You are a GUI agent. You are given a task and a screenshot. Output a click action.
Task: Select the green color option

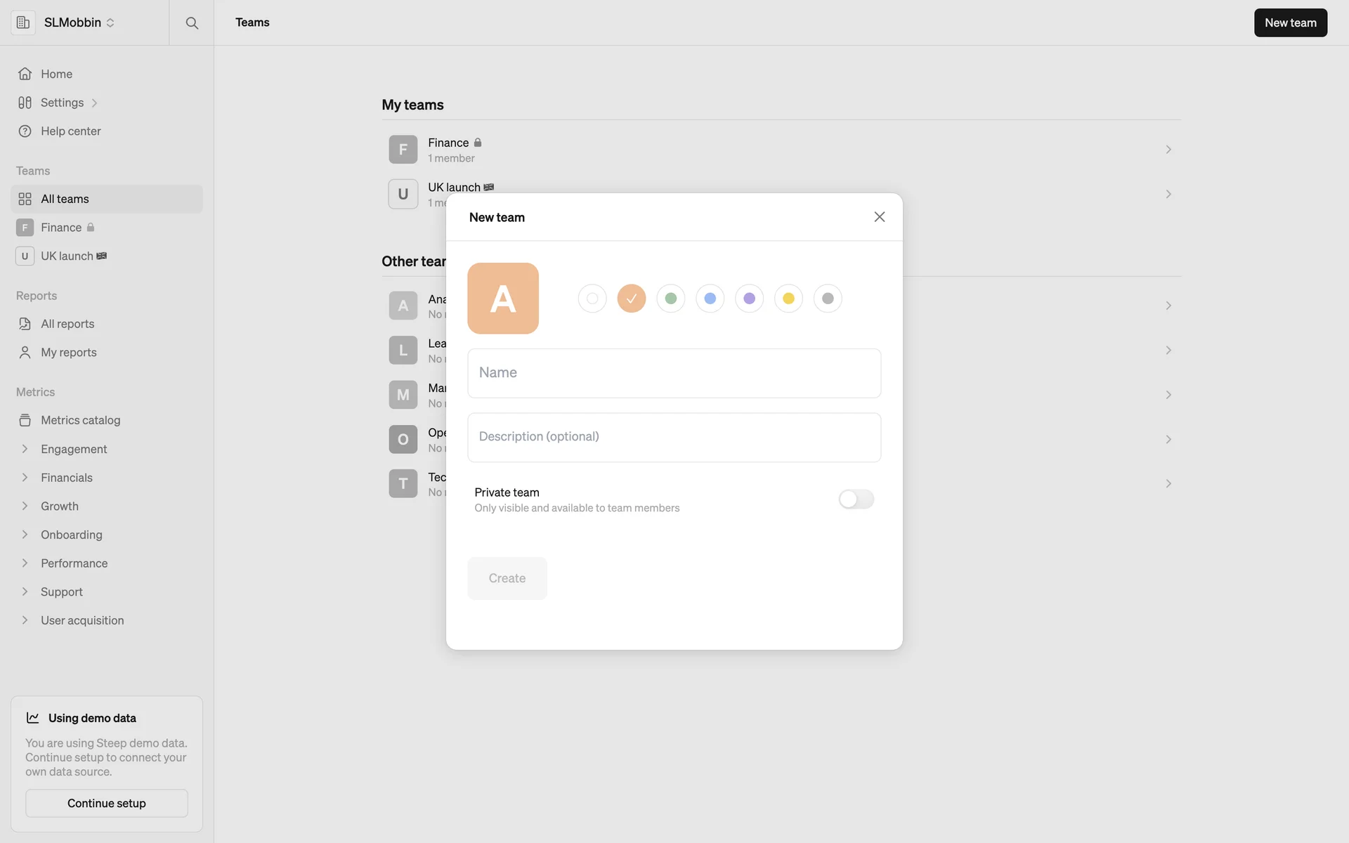click(671, 299)
